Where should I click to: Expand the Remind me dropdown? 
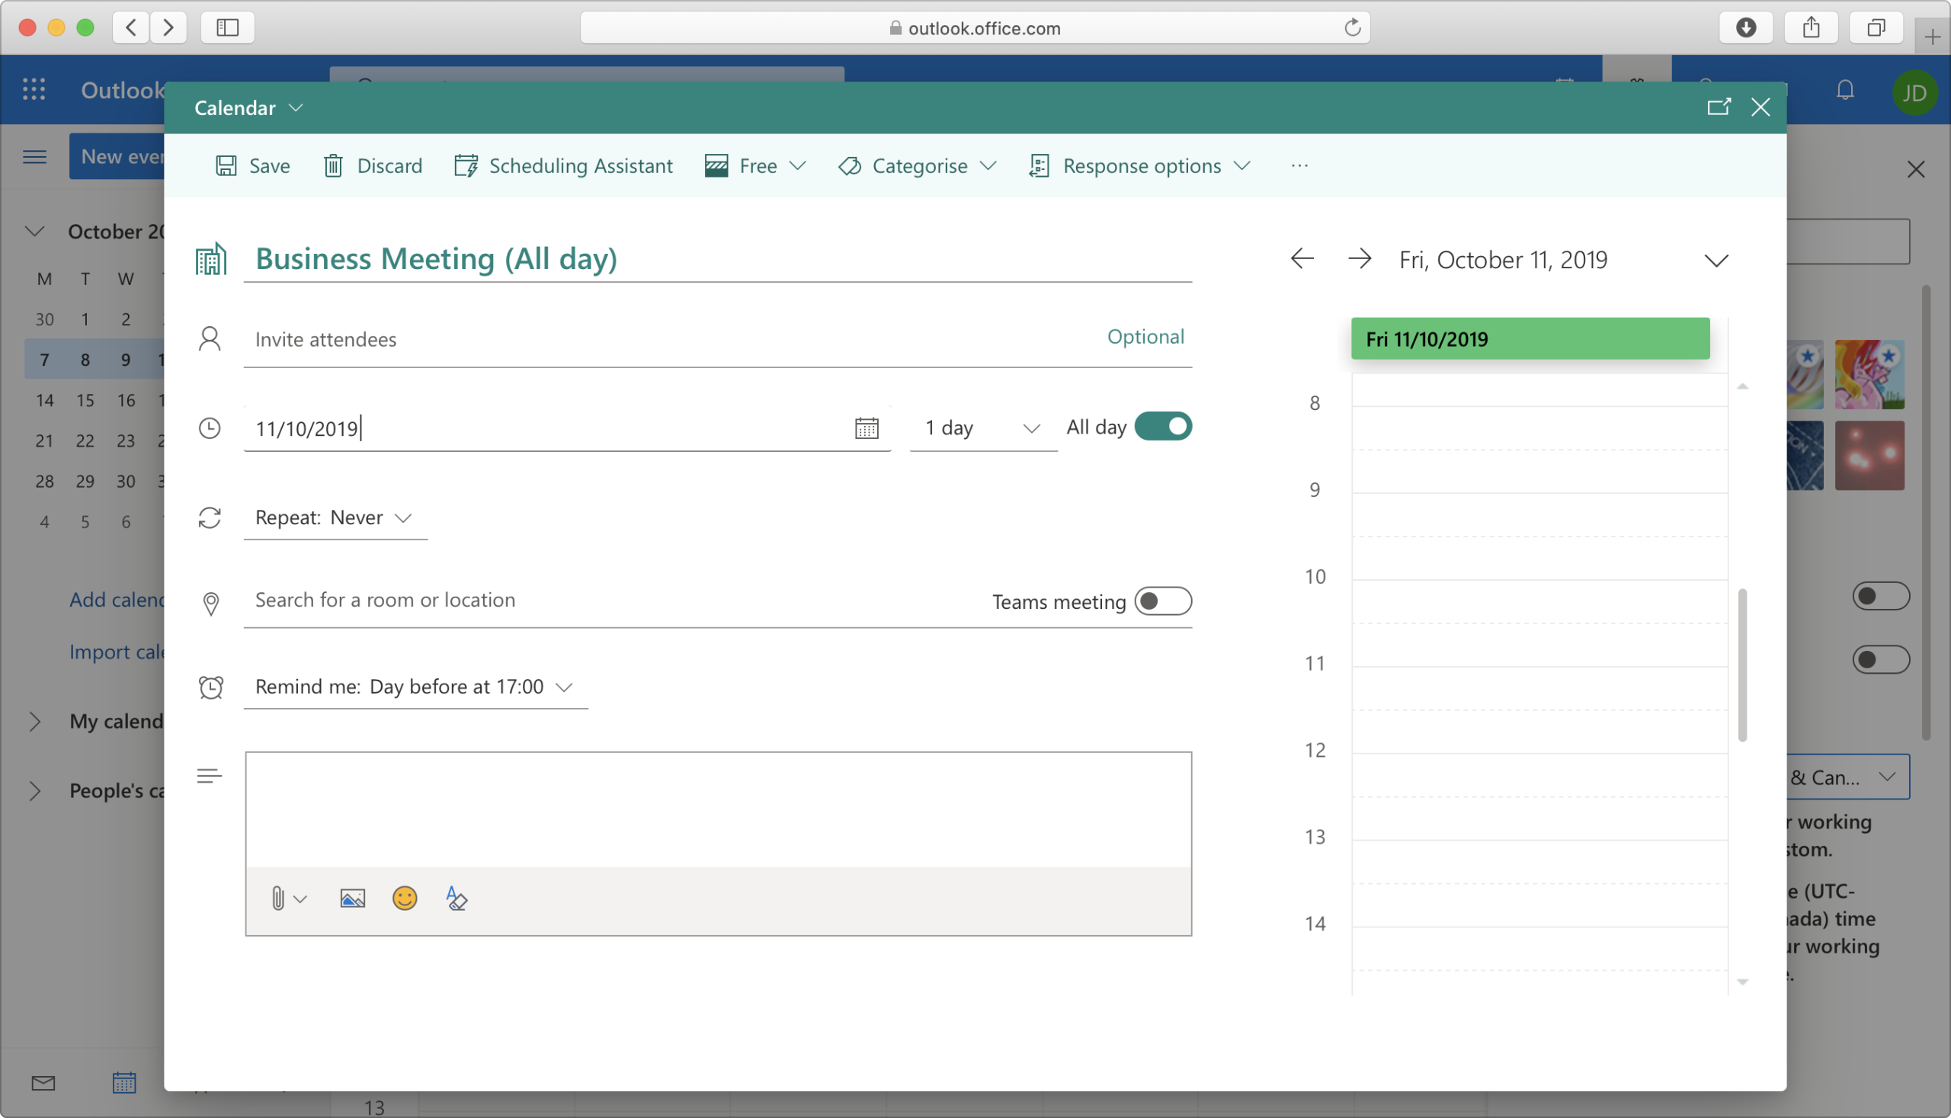(415, 687)
